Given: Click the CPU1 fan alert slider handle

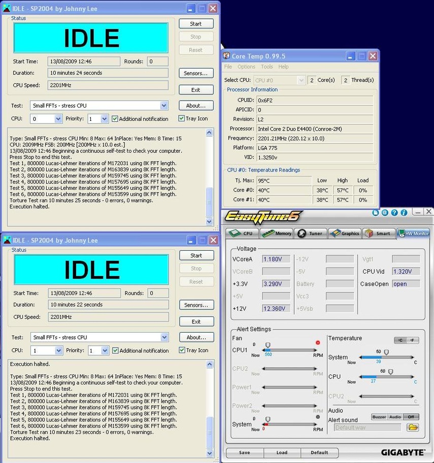Looking at the screenshot, I should coord(268,345).
